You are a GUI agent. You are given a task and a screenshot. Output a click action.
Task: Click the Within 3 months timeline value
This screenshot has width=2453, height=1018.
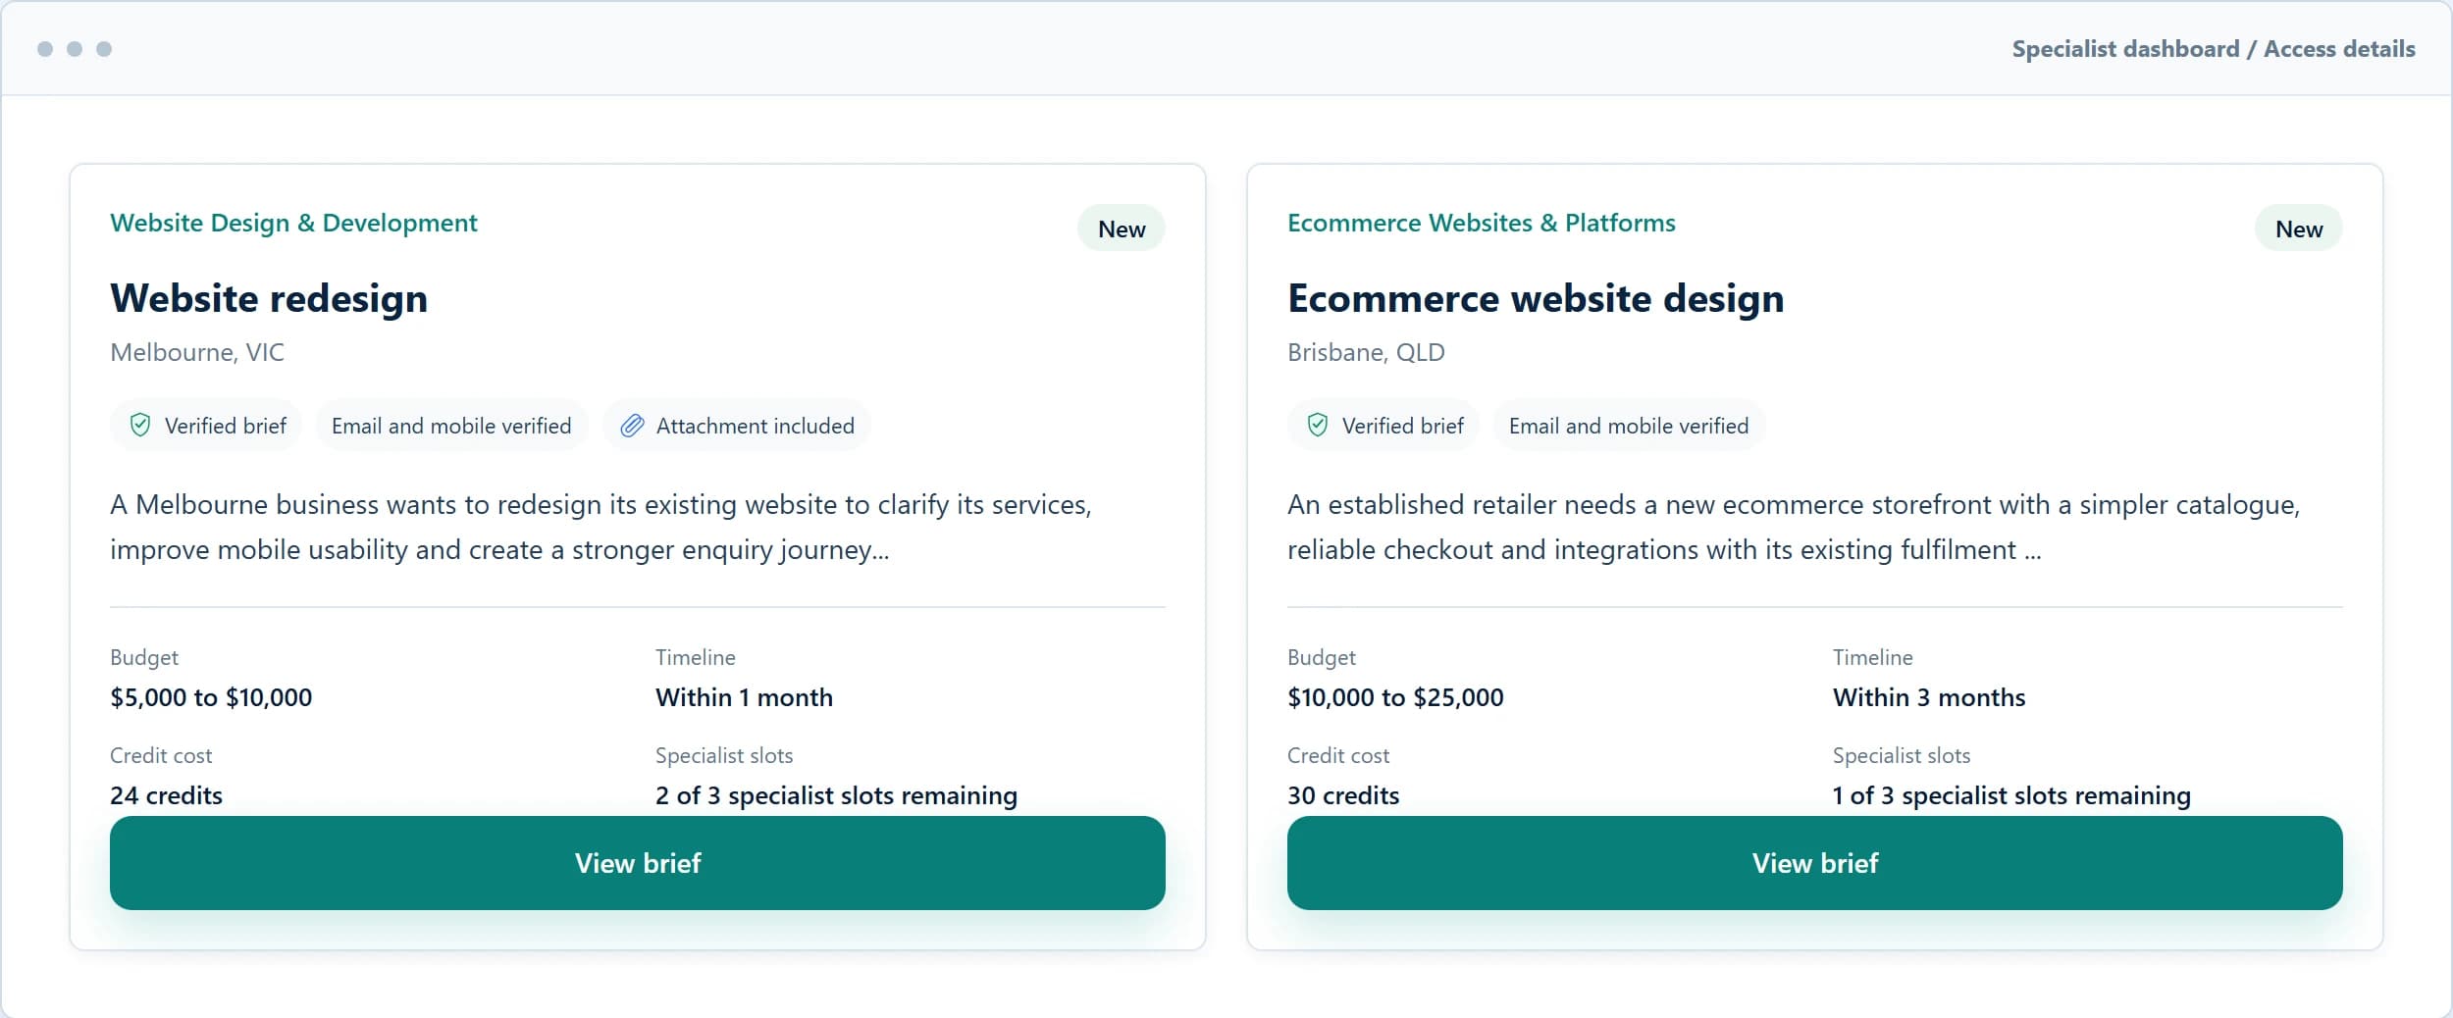pyautogui.click(x=1929, y=697)
